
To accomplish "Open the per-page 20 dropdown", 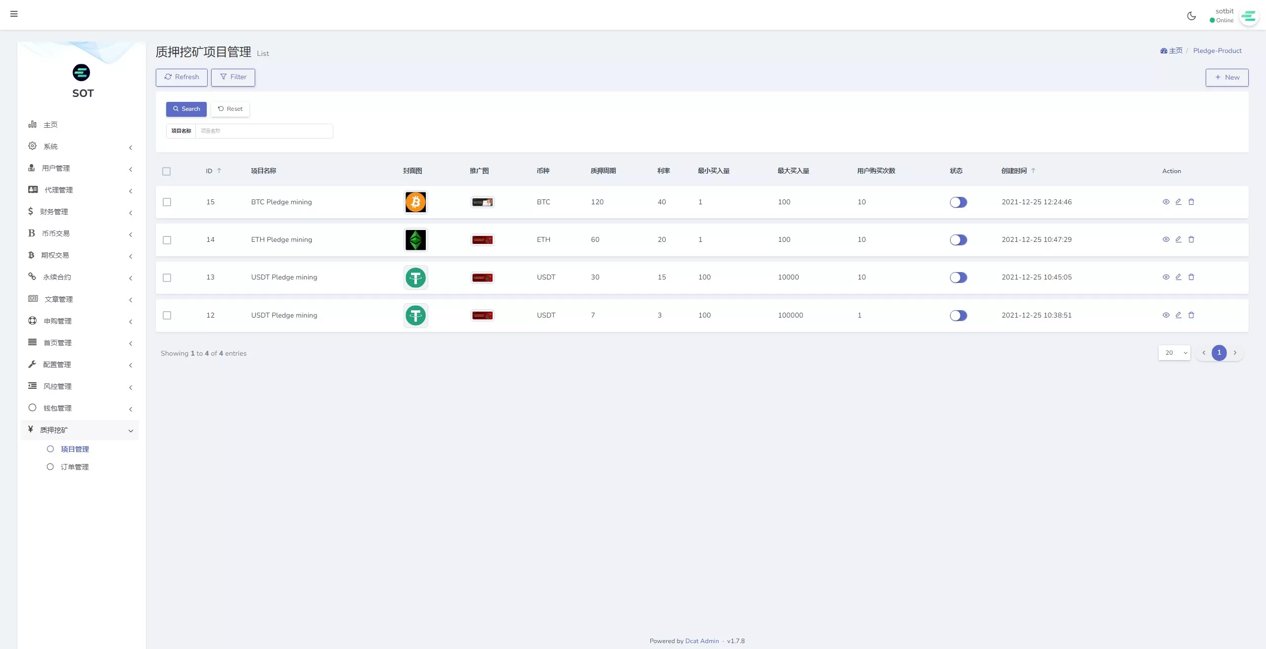I will (1175, 353).
